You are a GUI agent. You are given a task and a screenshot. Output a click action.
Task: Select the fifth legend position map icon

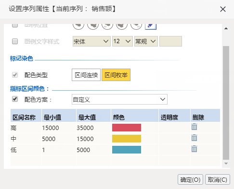tap(136, 26)
